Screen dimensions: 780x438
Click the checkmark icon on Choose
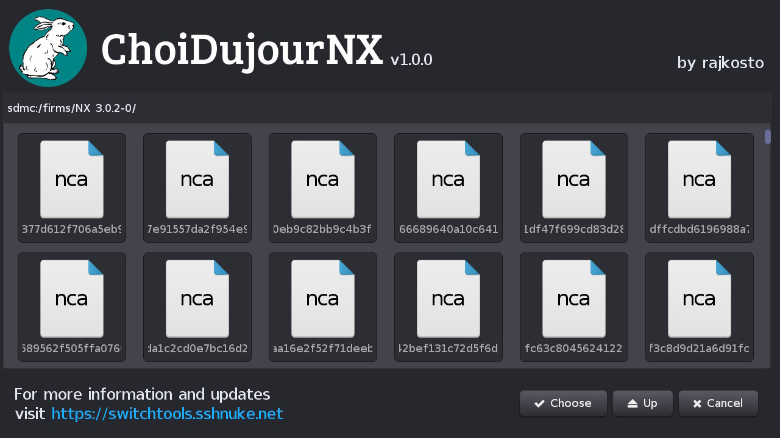539,403
